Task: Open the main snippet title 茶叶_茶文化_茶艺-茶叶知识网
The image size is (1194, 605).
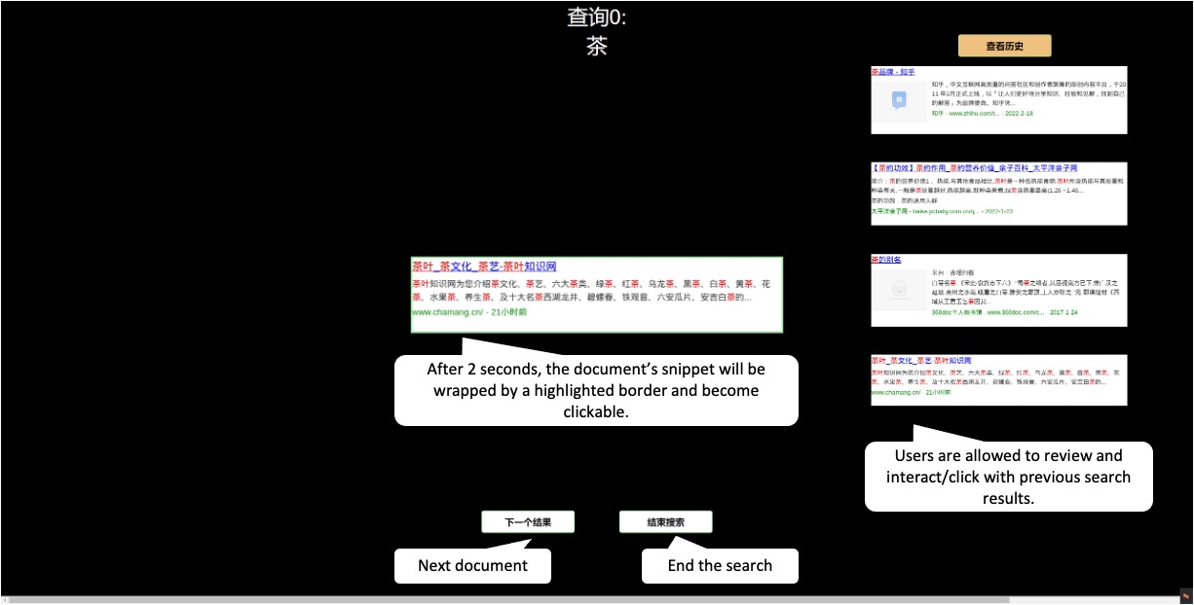Action: [484, 267]
